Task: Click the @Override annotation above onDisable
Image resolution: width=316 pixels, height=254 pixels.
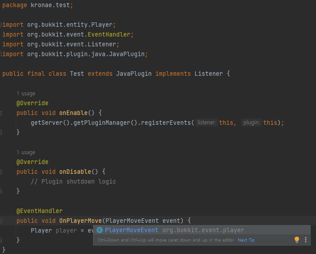Action: 32,162
